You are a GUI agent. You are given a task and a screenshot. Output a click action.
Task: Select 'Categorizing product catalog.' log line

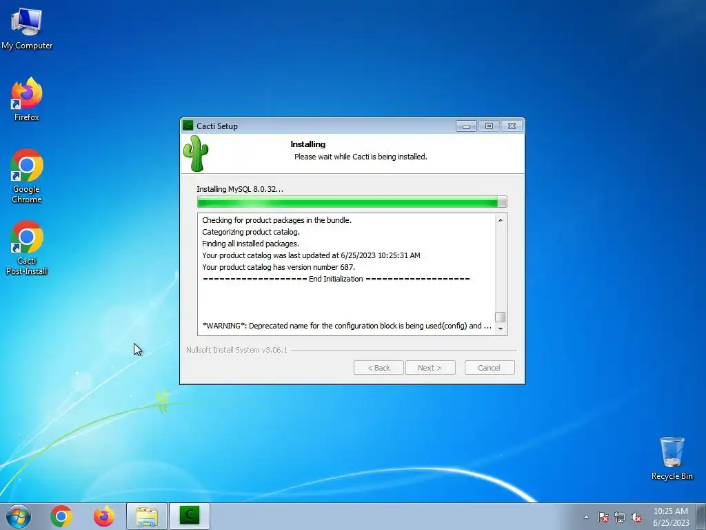click(x=251, y=232)
